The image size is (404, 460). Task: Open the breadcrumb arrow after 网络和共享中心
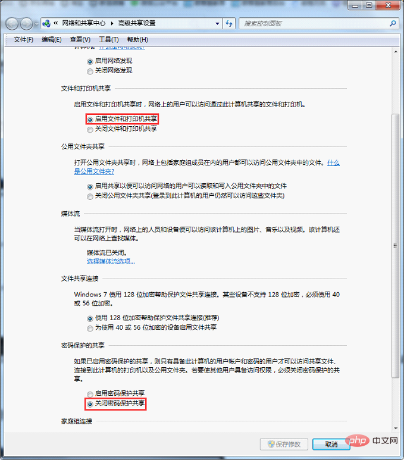click(112, 23)
